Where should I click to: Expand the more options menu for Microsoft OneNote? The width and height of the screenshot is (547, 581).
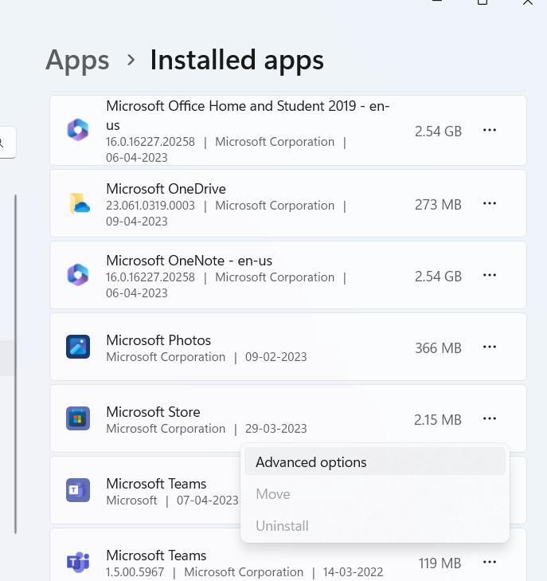490,276
